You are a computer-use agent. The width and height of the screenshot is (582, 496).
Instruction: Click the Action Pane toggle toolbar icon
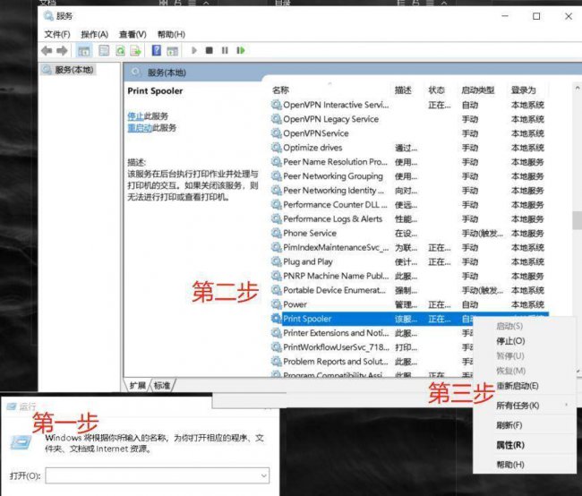click(x=172, y=50)
